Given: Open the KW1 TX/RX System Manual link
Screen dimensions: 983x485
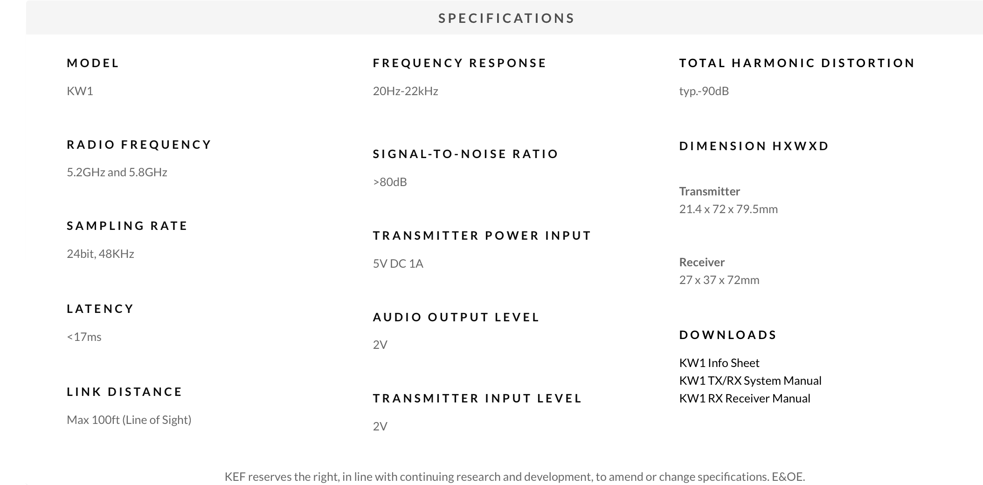Looking at the screenshot, I should click(750, 381).
